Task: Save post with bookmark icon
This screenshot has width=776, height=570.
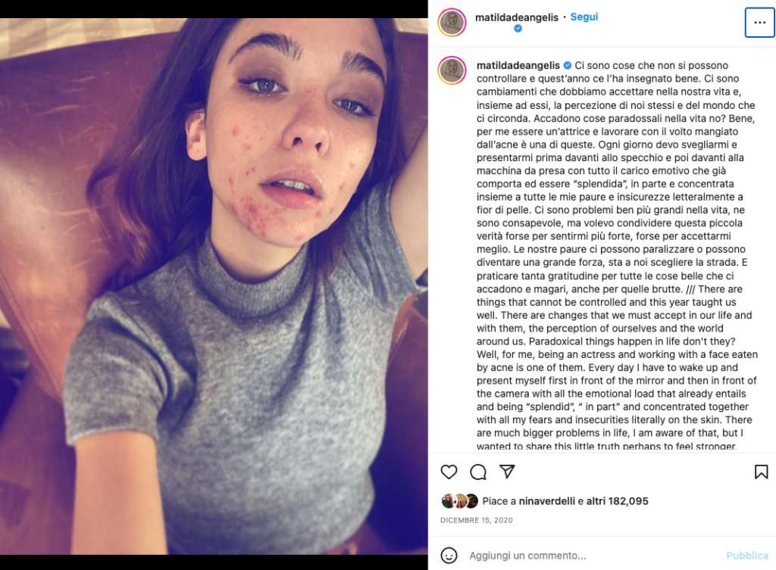Action: 761,472
